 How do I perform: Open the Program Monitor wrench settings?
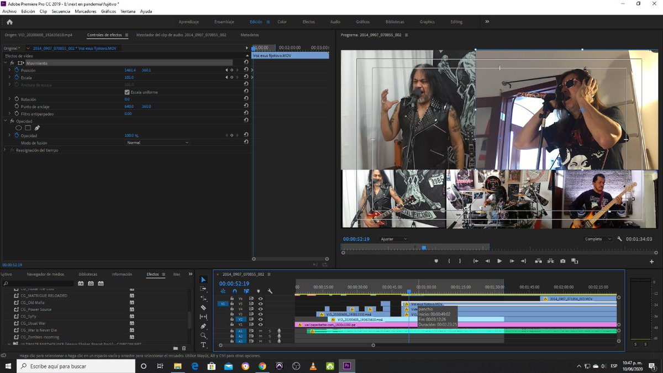click(x=620, y=239)
